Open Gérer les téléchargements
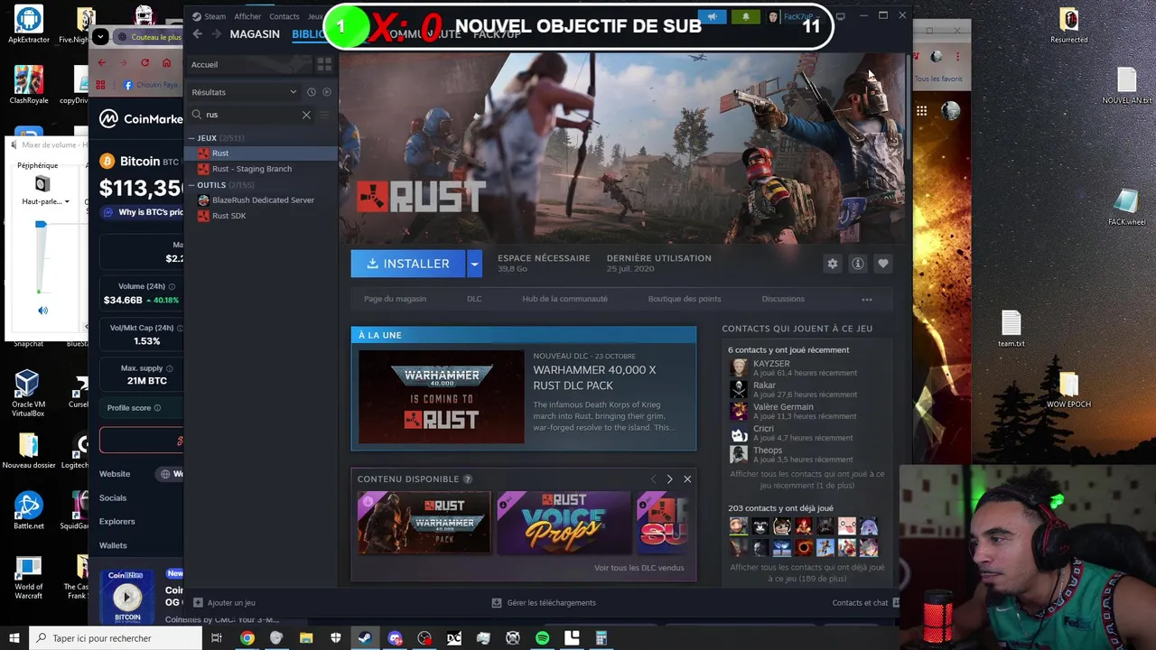This screenshot has height=650, width=1156. coord(544,603)
